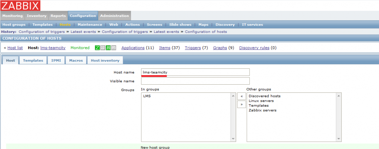
Task: Switch to the IPMI tab
Action: (x=56, y=60)
